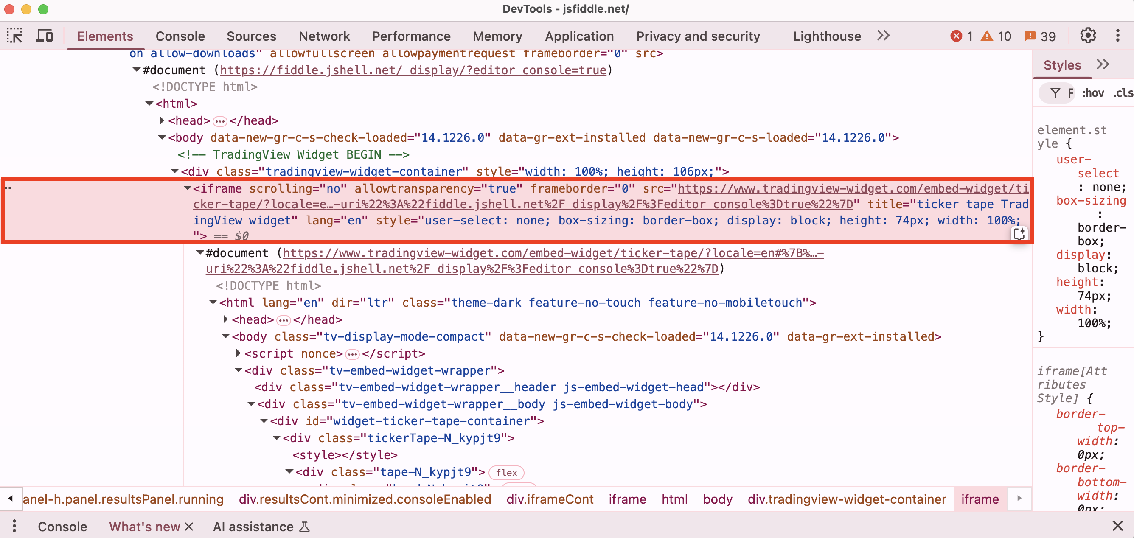This screenshot has width=1134, height=538.
Task: Toggle the .cls class editor button
Action: tap(1123, 93)
